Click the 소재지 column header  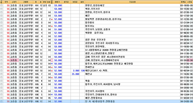(x=14, y=2)
